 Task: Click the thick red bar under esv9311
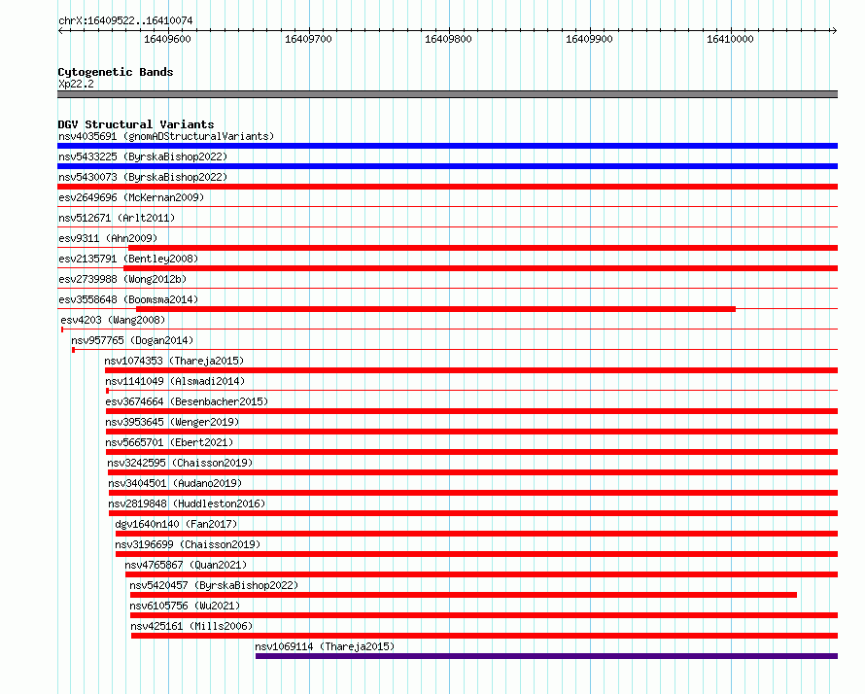click(483, 248)
